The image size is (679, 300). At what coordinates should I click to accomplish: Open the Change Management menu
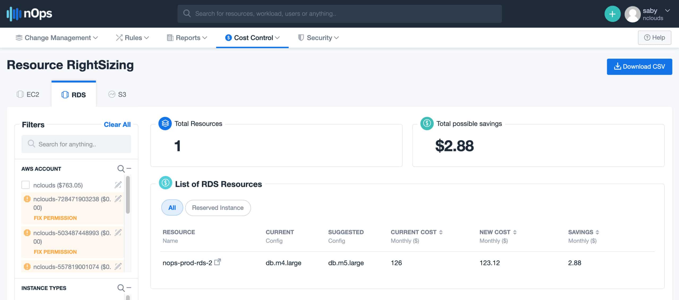57,38
